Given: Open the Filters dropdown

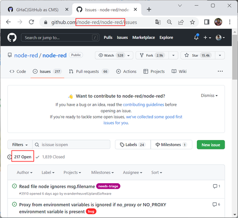Looking at the screenshot, I should (20, 145).
